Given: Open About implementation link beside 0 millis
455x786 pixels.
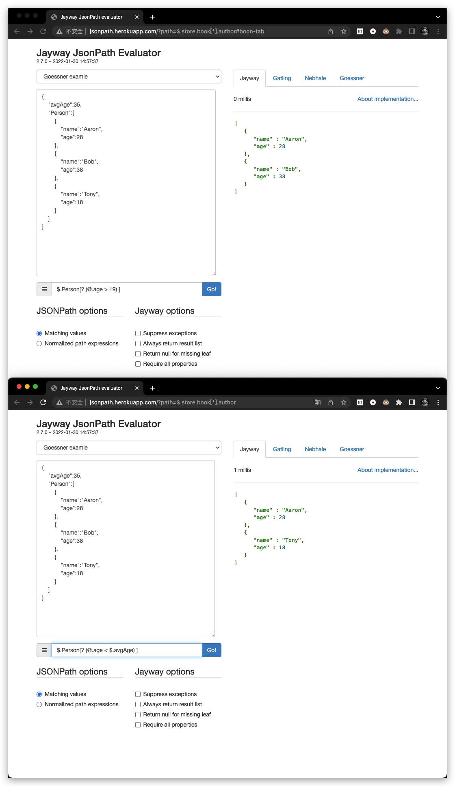Looking at the screenshot, I should 388,99.
